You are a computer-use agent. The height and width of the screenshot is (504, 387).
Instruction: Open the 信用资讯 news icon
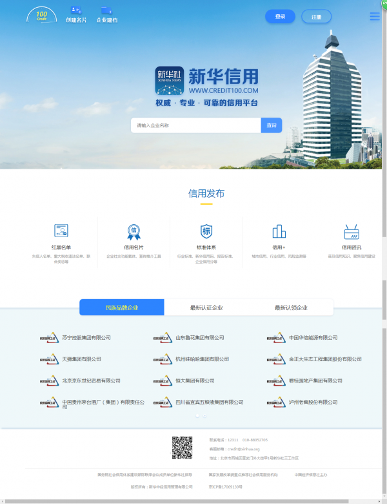click(352, 232)
